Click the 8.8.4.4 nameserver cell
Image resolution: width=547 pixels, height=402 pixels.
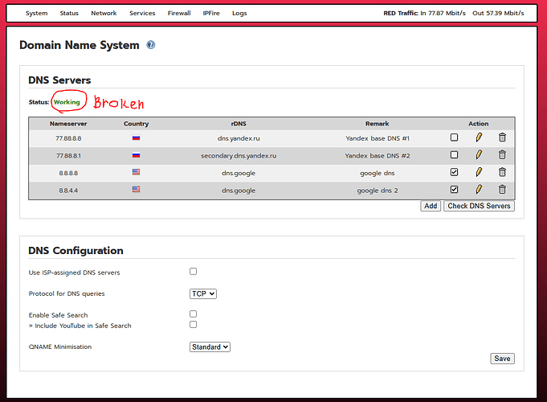click(68, 191)
